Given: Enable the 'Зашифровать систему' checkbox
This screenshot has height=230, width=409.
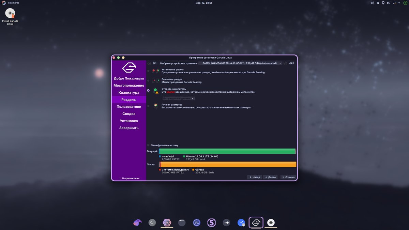Looking at the screenshot, I should click(x=149, y=145).
